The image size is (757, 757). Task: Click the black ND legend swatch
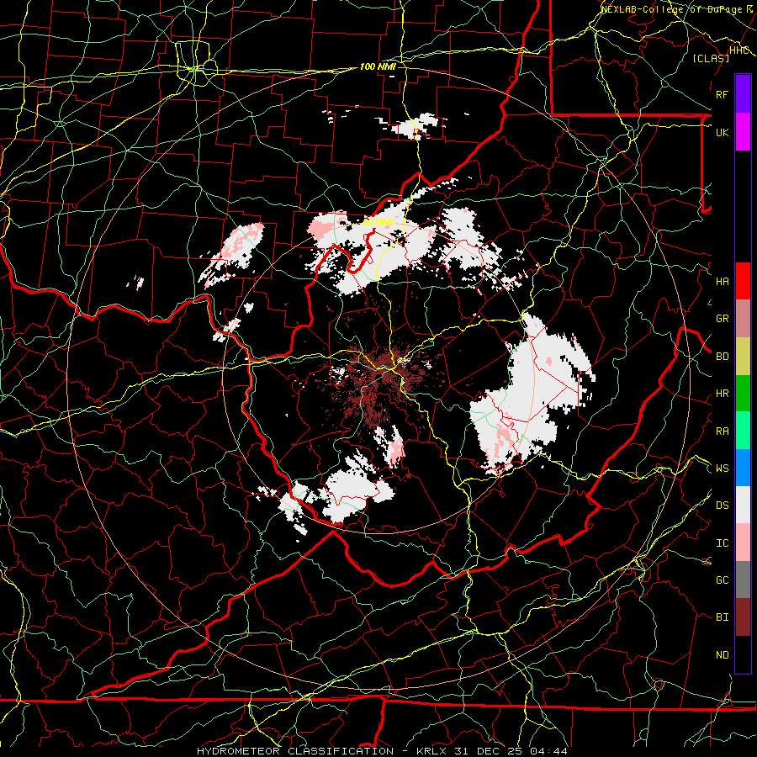tap(743, 654)
